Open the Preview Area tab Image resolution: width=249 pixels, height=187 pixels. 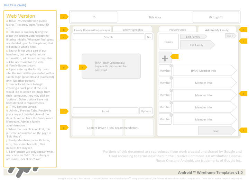pyautogui.click(x=177, y=30)
